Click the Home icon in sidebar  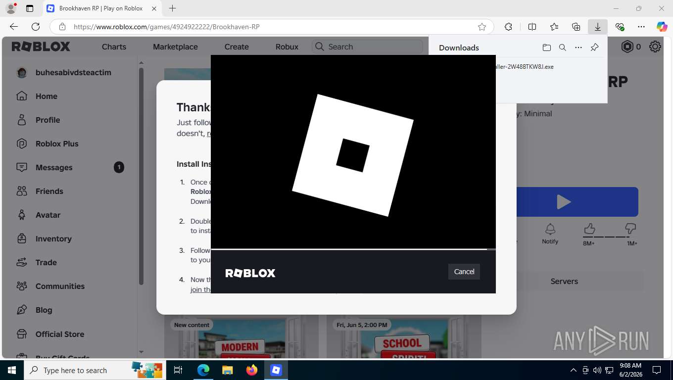[x=22, y=96]
